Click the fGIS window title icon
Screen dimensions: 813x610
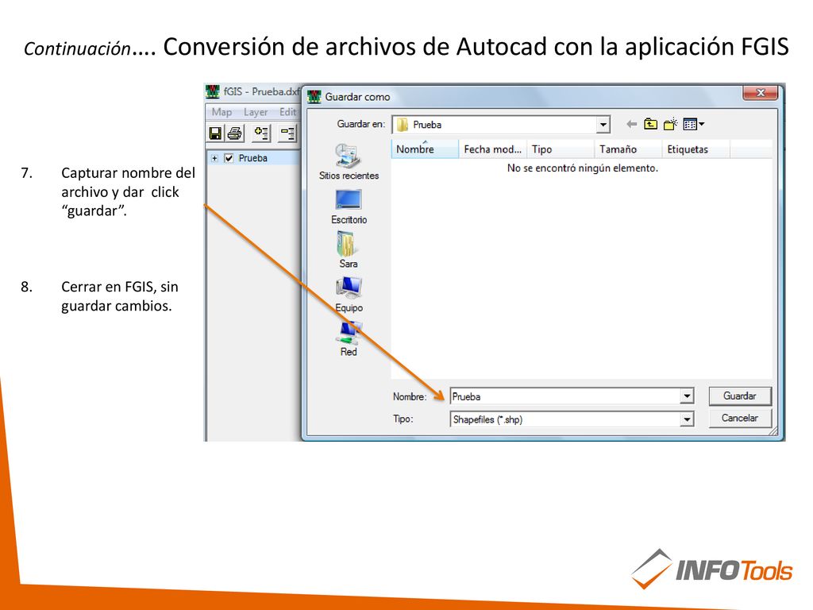tap(213, 92)
